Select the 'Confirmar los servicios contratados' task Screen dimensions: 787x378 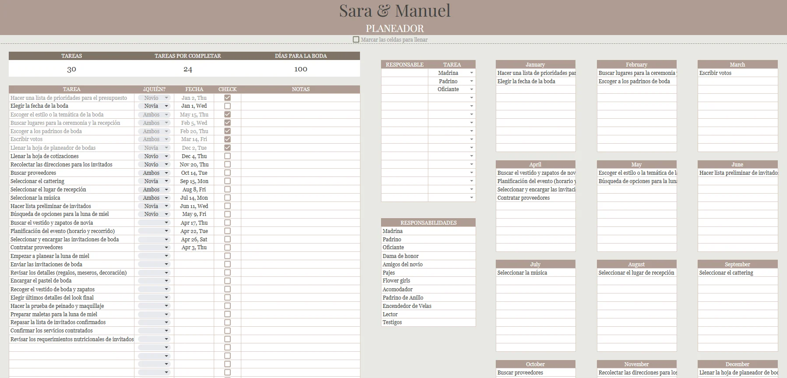coord(71,331)
